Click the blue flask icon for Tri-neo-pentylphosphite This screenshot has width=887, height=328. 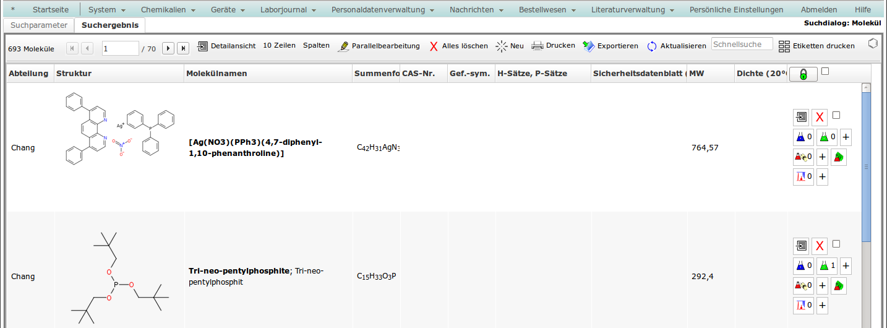tap(803, 266)
